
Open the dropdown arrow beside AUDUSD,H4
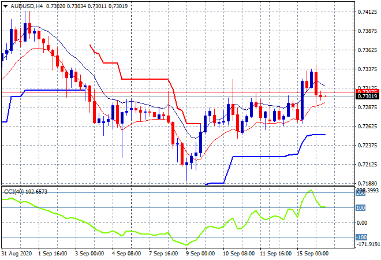5,5
